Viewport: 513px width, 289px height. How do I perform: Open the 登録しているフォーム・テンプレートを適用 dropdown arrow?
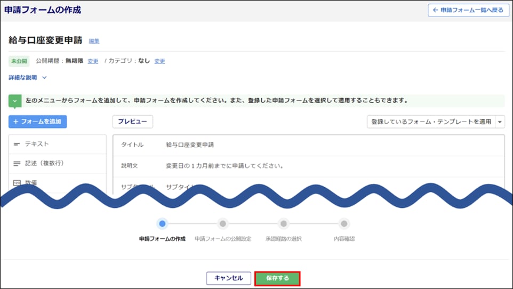pos(500,122)
